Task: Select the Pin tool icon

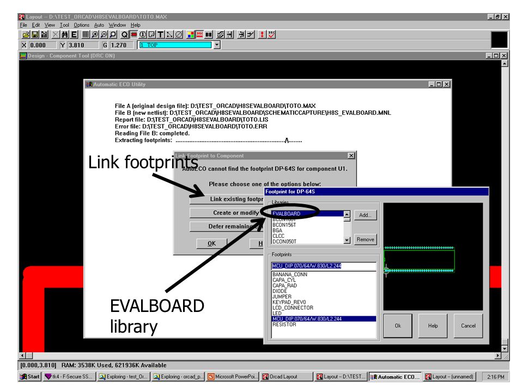Action: click(143, 35)
